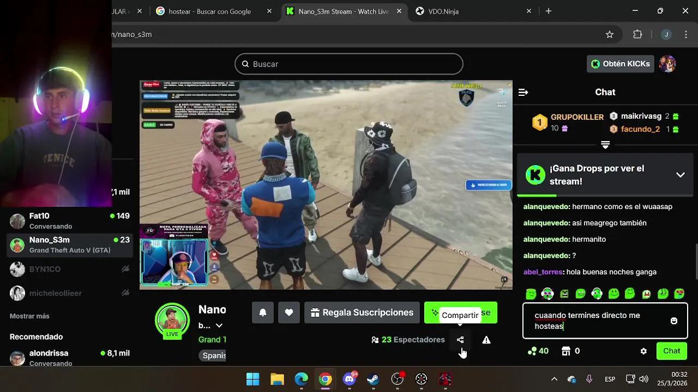Collapse the Gana Drops banner chevron
698x392 pixels.
pyautogui.click(x=681, y=175)
